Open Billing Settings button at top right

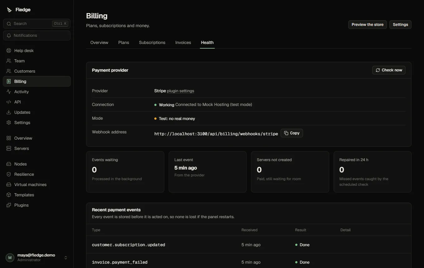[x=400, y=25]
